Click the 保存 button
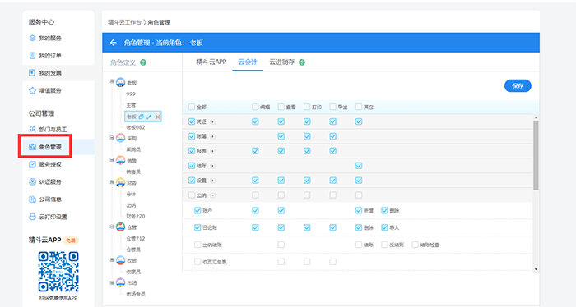 point(518,85)
